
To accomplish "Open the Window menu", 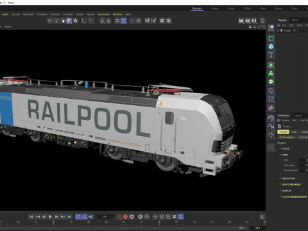I will (x=117, y=14).
